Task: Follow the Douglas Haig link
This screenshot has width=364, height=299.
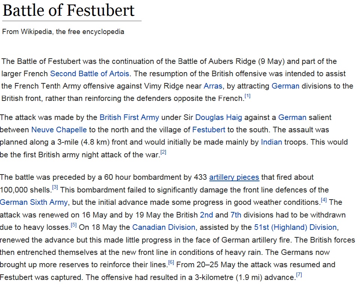Action: click(x=219, y=117)
